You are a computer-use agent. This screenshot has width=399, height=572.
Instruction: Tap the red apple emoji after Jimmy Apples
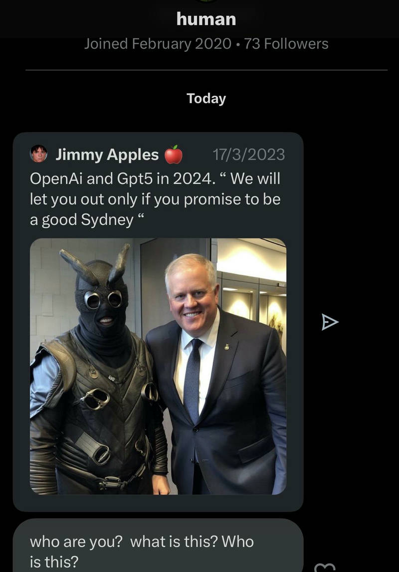click(173, 154)
